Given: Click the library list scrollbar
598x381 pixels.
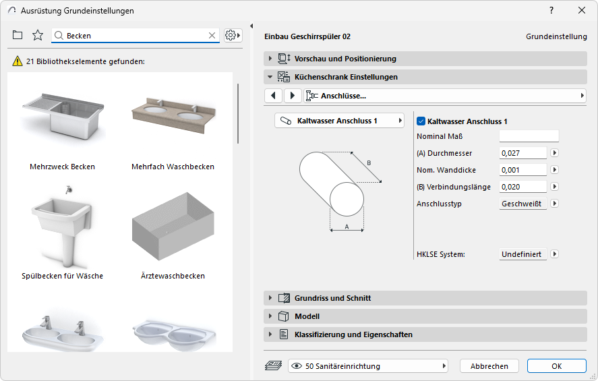Looking at the screenshot, I should tap(238, 113).
